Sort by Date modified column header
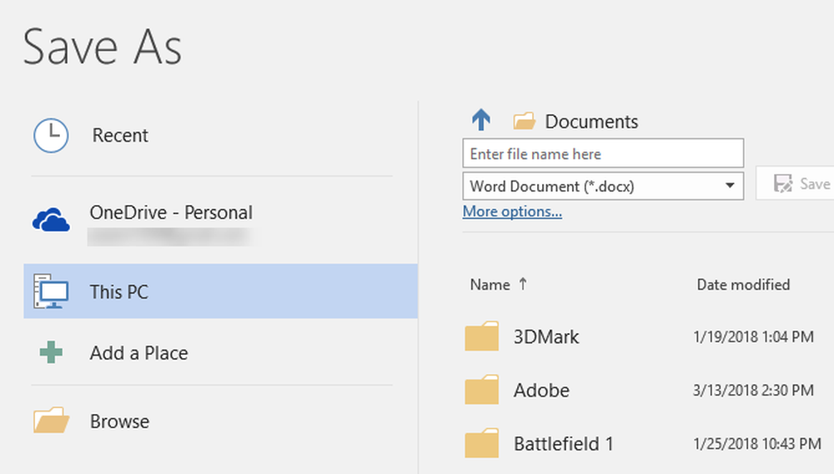Viewport: 834px width, 474px height. pos(743,285)
